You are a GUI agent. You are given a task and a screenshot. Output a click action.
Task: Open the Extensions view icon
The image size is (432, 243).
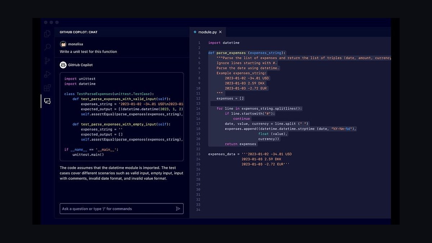coord(47,87)
